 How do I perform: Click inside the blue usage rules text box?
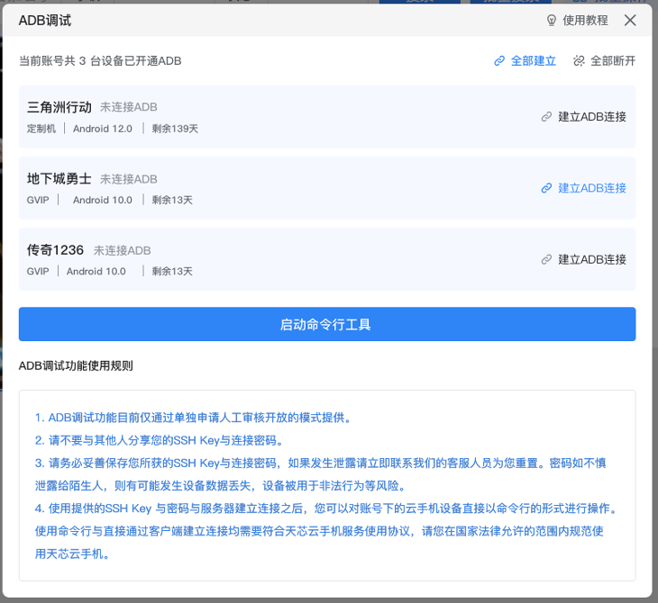coord(326,485)
